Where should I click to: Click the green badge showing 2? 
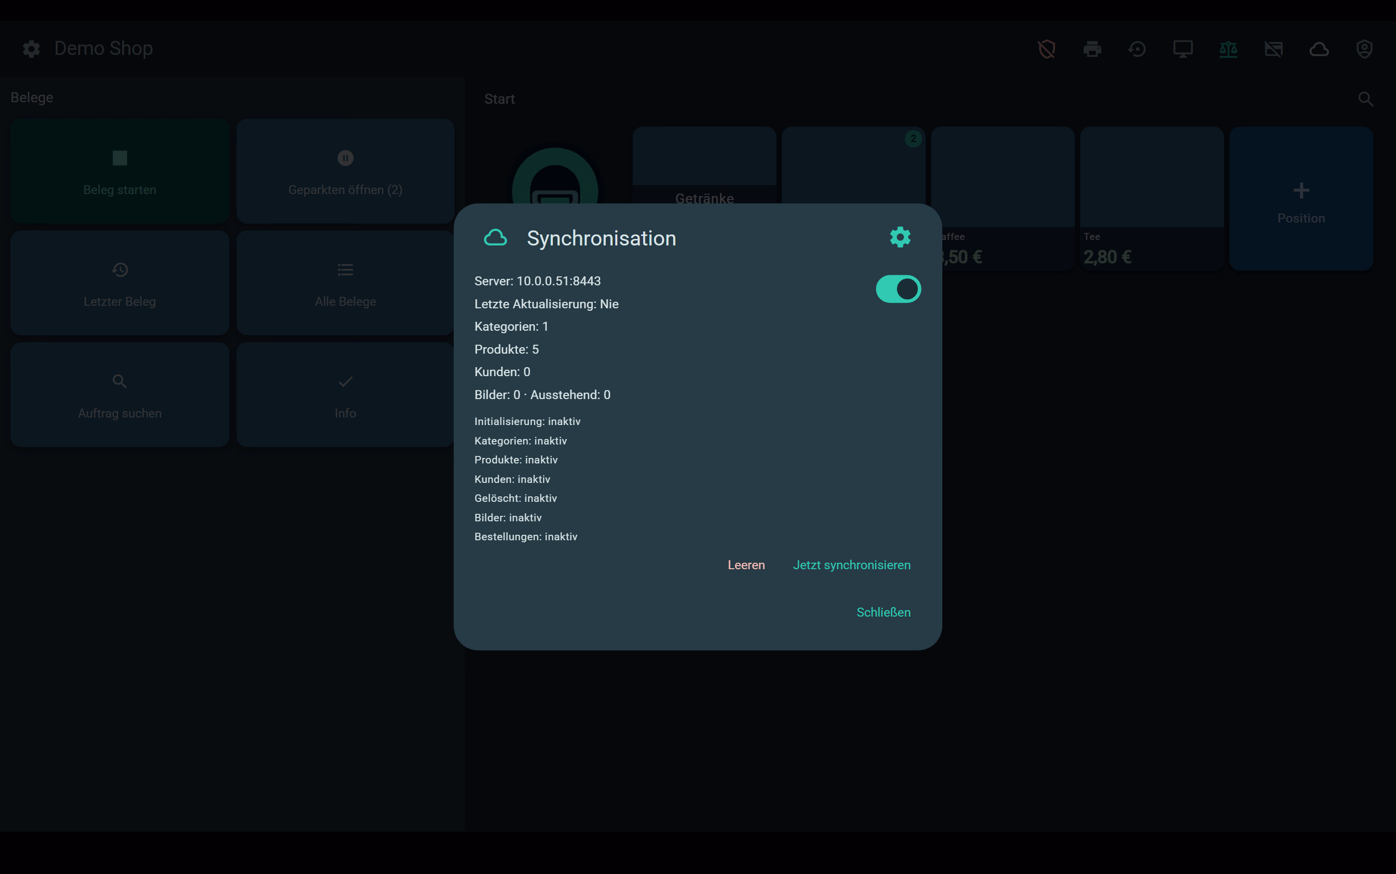pyautogui.click(x=912, y=138)
